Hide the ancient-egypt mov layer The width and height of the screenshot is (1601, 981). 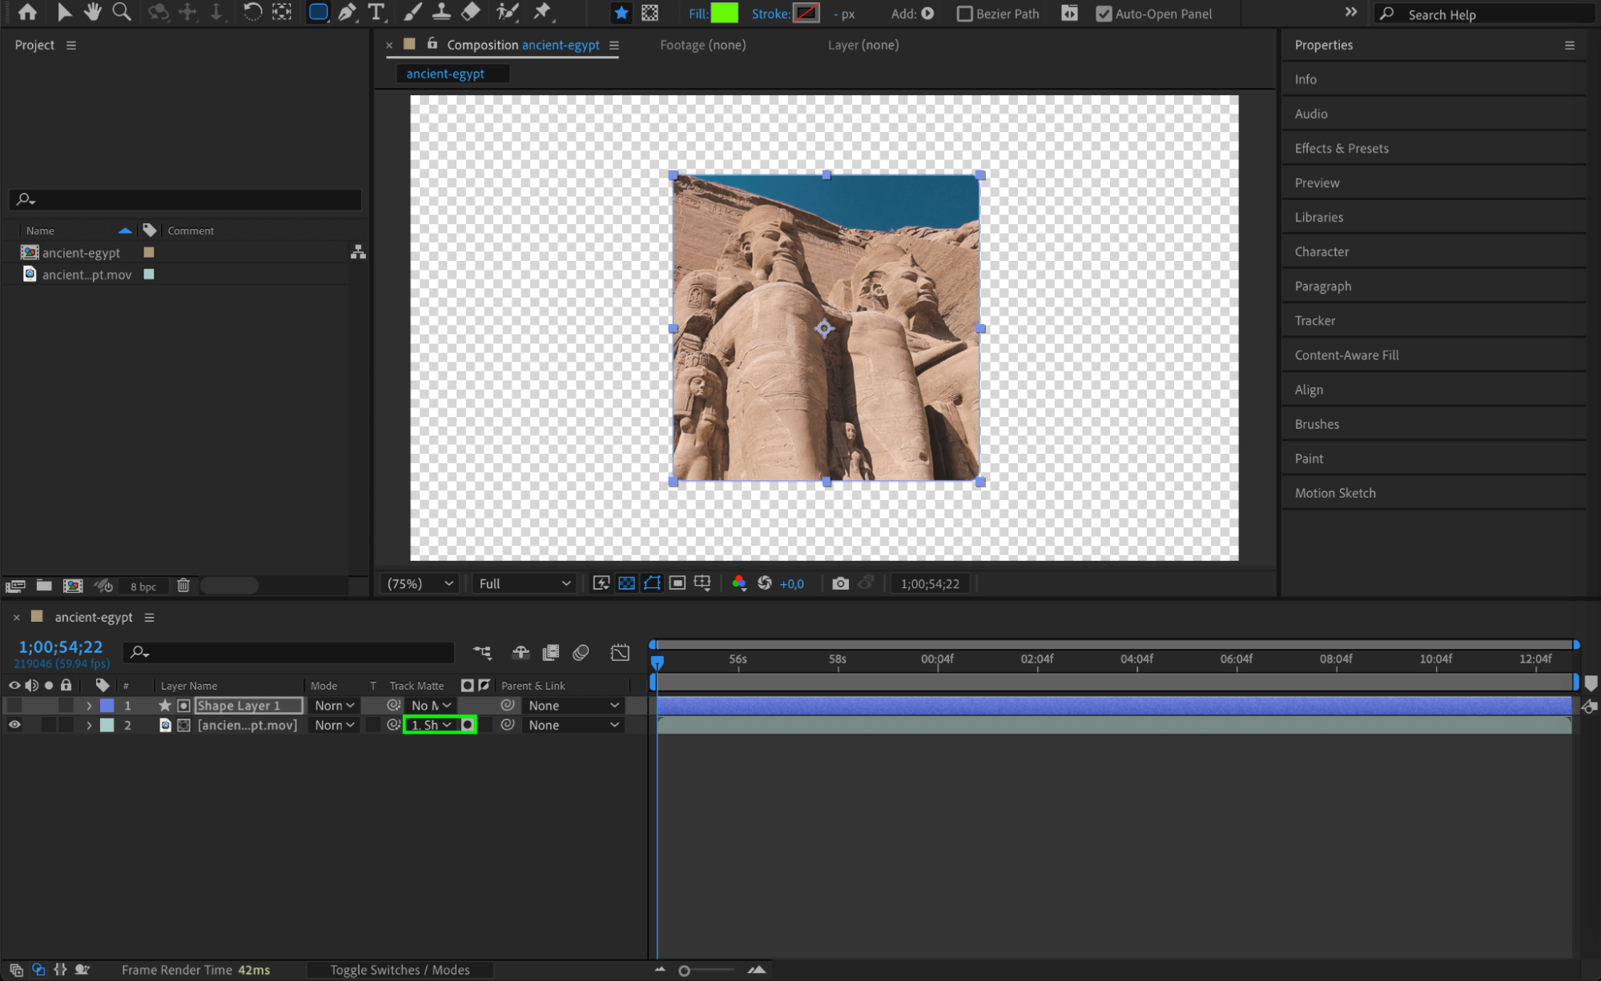click(14, 725)
